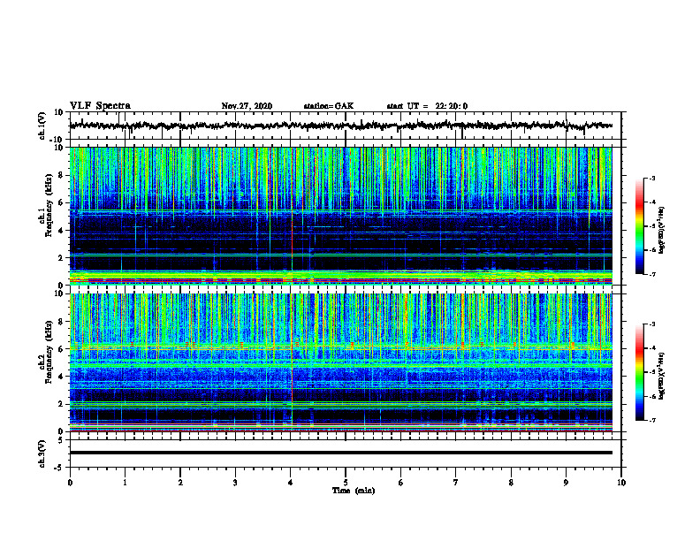The width and height of the screenshot is (700, 541).
Task: Click the time axis tick label "6"
Action: coord(401,483)
